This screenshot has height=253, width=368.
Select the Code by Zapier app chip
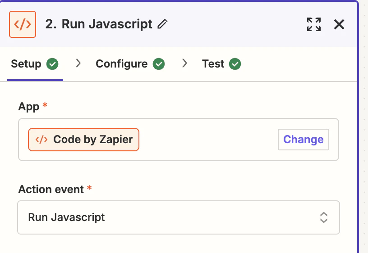(83, 140)
